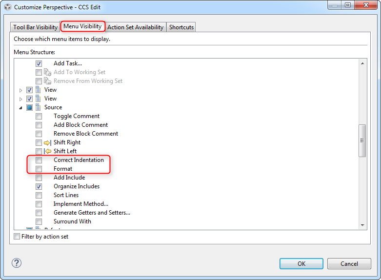Uncheck the Organize Includes checkbox
Viewport: 381px width, 280px height.
click(39, 186)
